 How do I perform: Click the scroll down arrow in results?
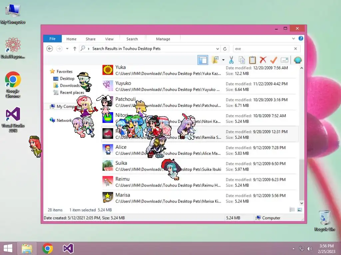(301, 203)
